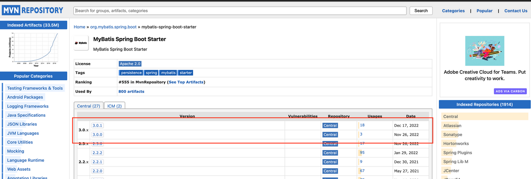
Task: Click the Search button
Action: click(x=421, y=11)
